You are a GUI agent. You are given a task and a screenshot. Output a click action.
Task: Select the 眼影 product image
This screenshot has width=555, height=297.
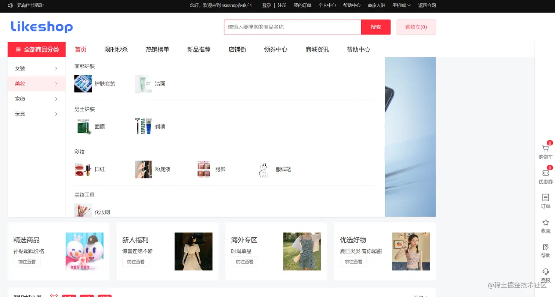pyautogui.click(x=204, y=169)
